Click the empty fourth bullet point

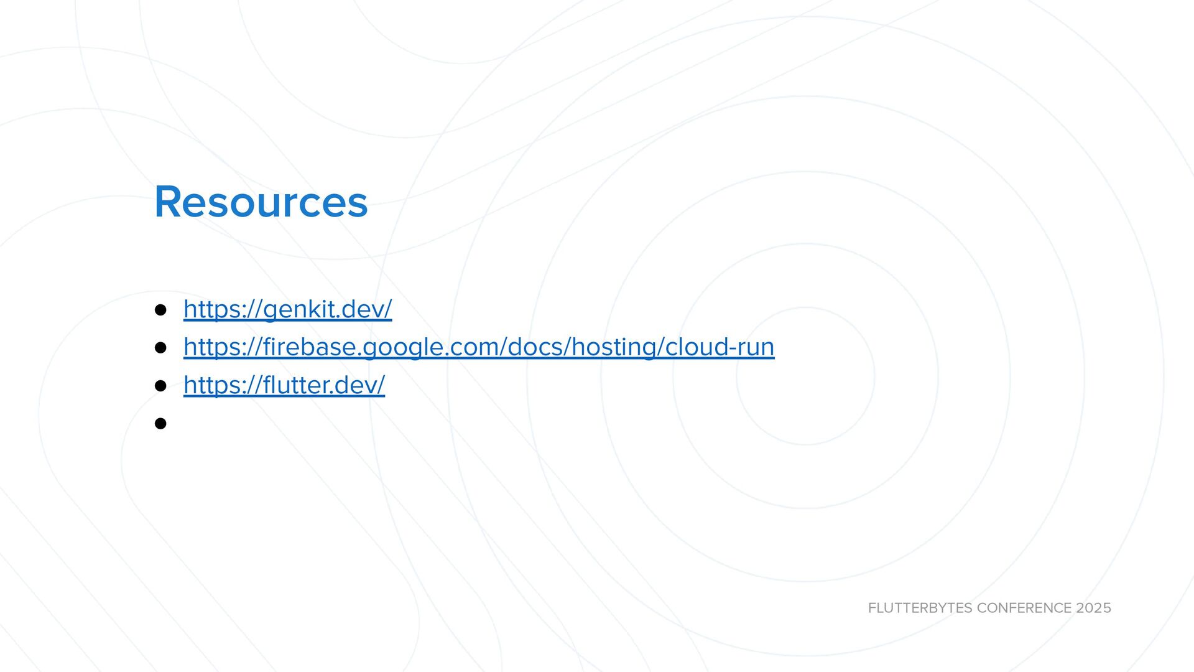click(x=160, y=424)
